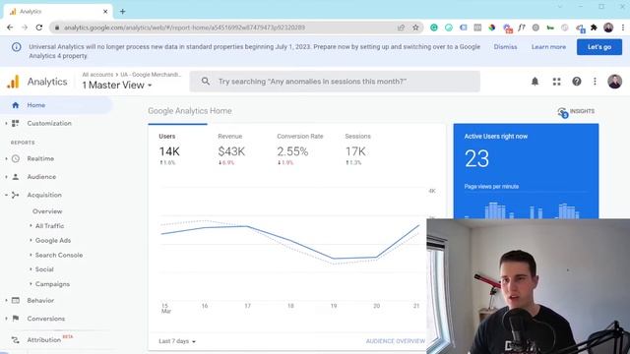The height and width of the screenshot is (354, 630).
Task: Open the Chrome three-dot menu
Action: click(623, 28)
